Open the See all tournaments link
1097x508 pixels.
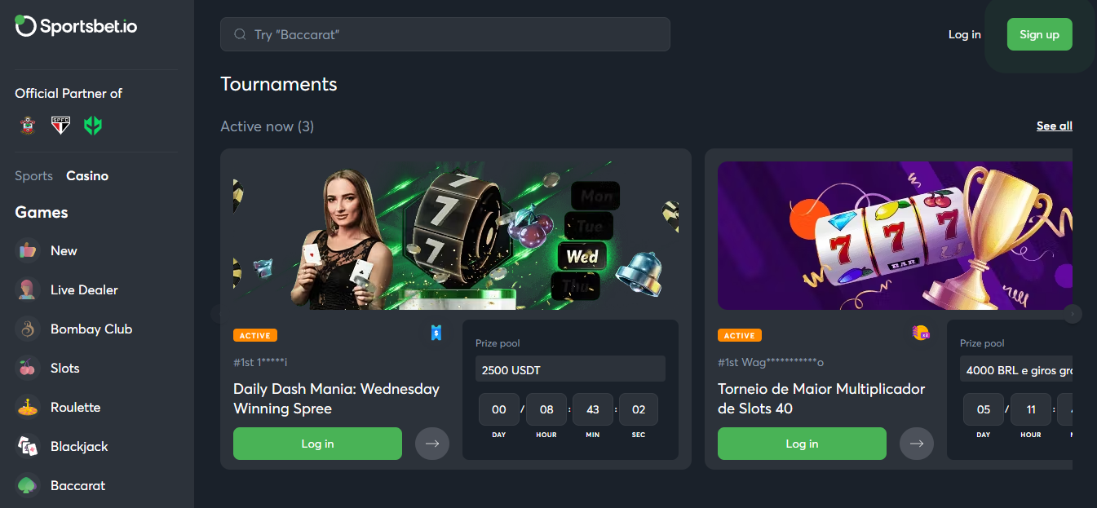pos(1055,126)
